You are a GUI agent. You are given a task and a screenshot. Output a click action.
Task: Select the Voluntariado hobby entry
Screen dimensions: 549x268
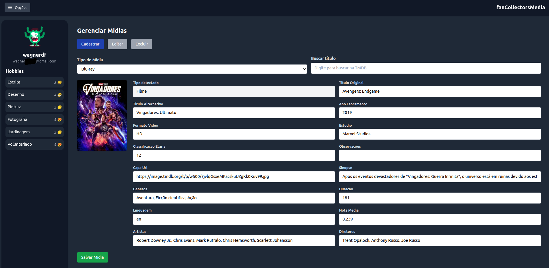coord(35,145)
